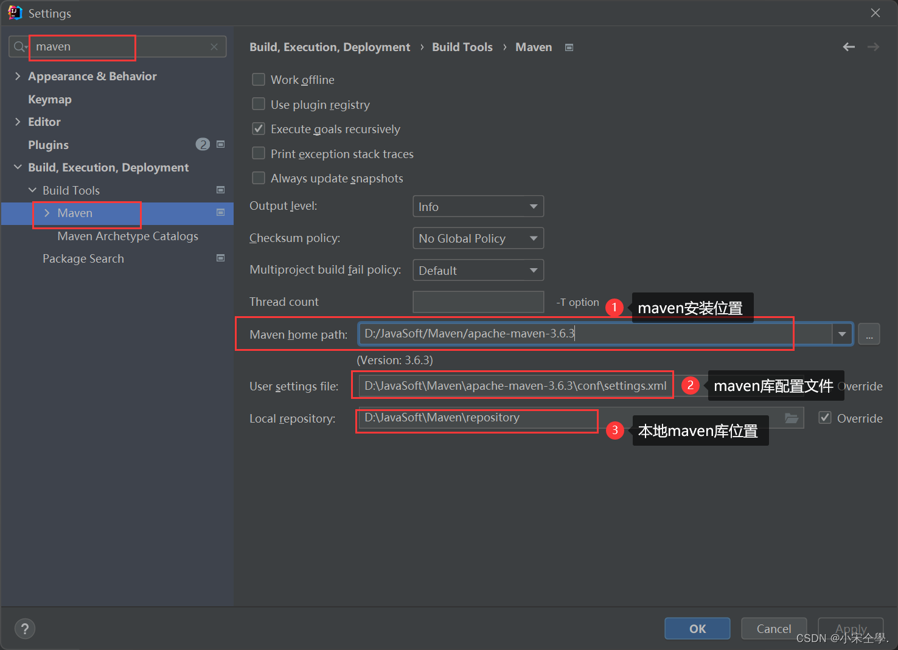The height and width of the screenshot is (650, 898).
Task: Click the Maven breadcrumb label
Action: [x=534, y=47]
